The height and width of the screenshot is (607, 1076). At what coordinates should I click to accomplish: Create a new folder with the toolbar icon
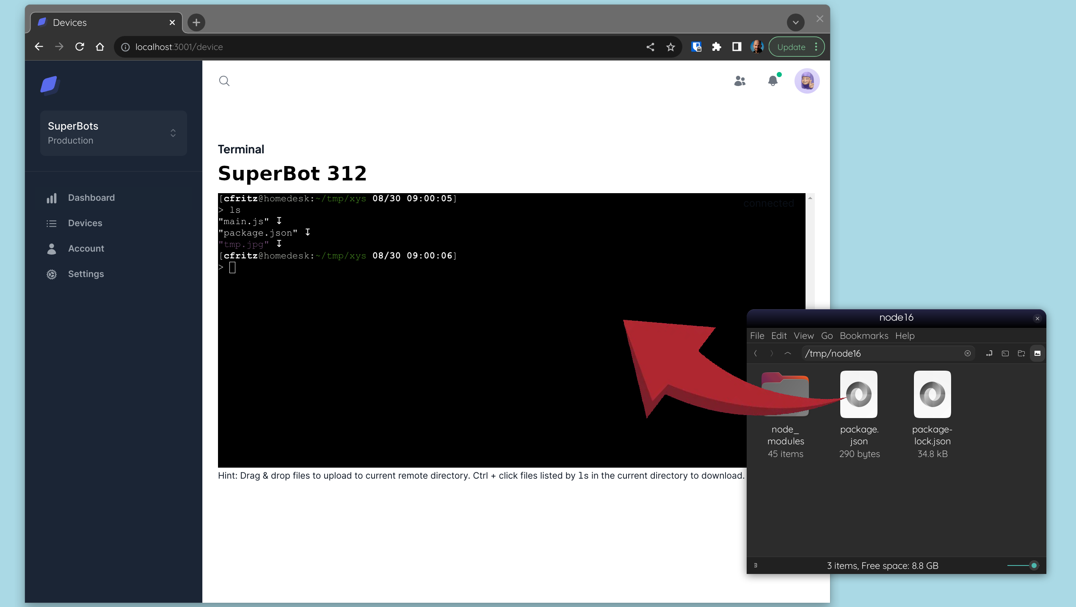coord(1021,353)
